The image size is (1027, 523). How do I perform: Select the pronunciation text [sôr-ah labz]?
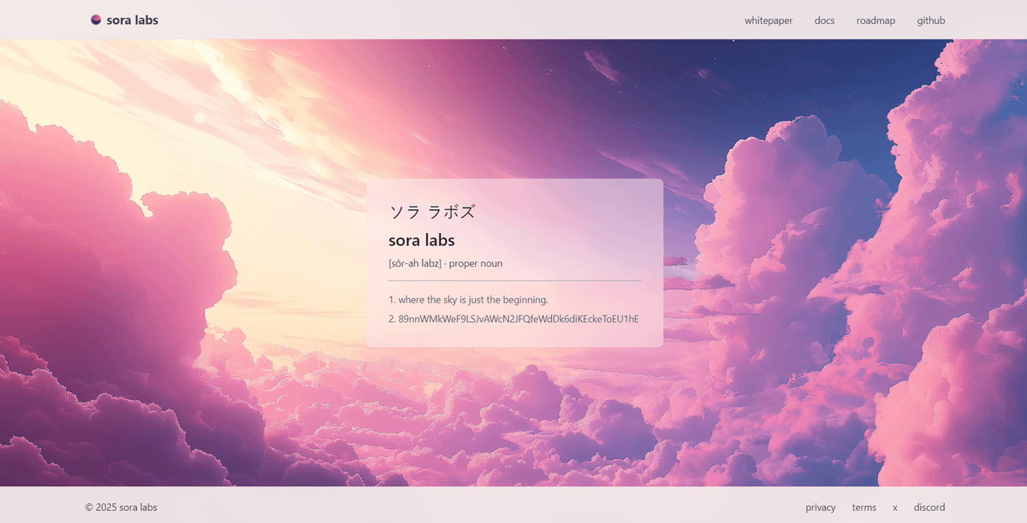point(415,263)
